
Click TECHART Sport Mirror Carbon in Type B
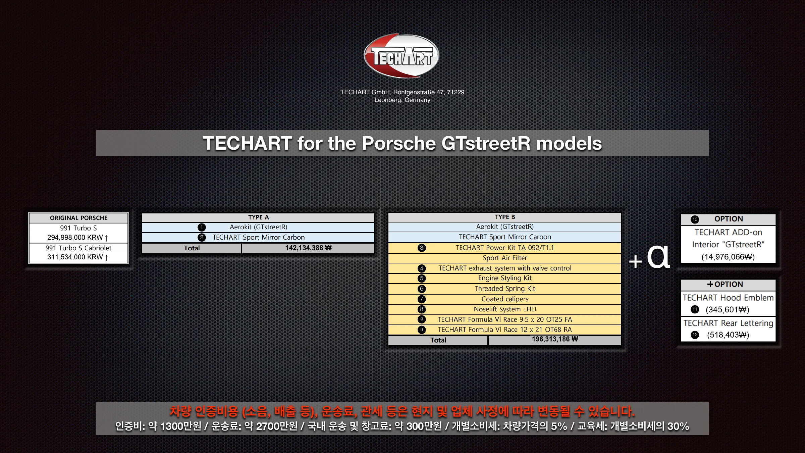pyautogui.click(x=505, y=237)
